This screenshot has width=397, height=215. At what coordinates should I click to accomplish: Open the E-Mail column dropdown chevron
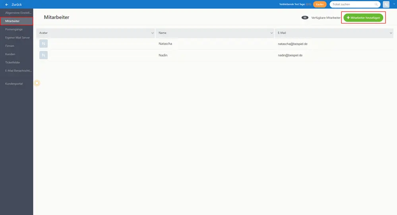coord(391,33)
